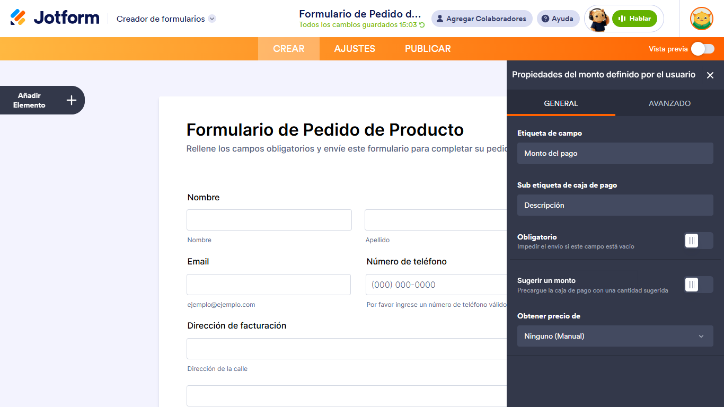Click the Sugerir un monto label

pos(546,280)
